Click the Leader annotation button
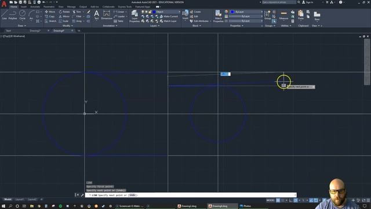Image resolution: width=371 pixels, height=209 pixels. (x=119, y=16)
